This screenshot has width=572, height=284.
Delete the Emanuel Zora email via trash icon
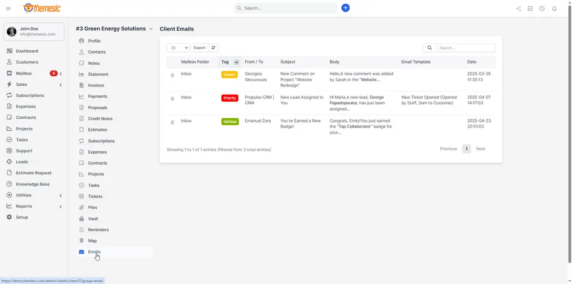[x=172, y=122]
